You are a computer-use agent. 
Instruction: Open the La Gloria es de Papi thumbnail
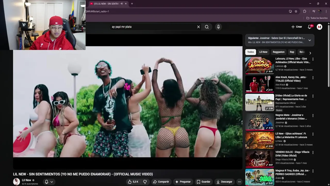(260, 102)
